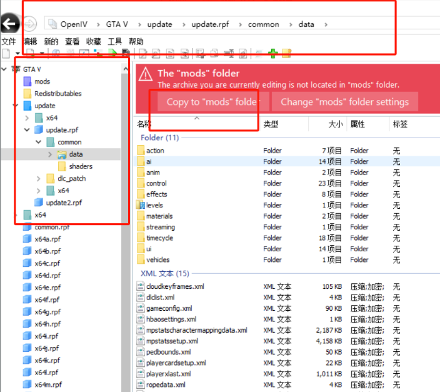
Task: Select update2.rpf archive in tree
Action: tap(63, 203)
